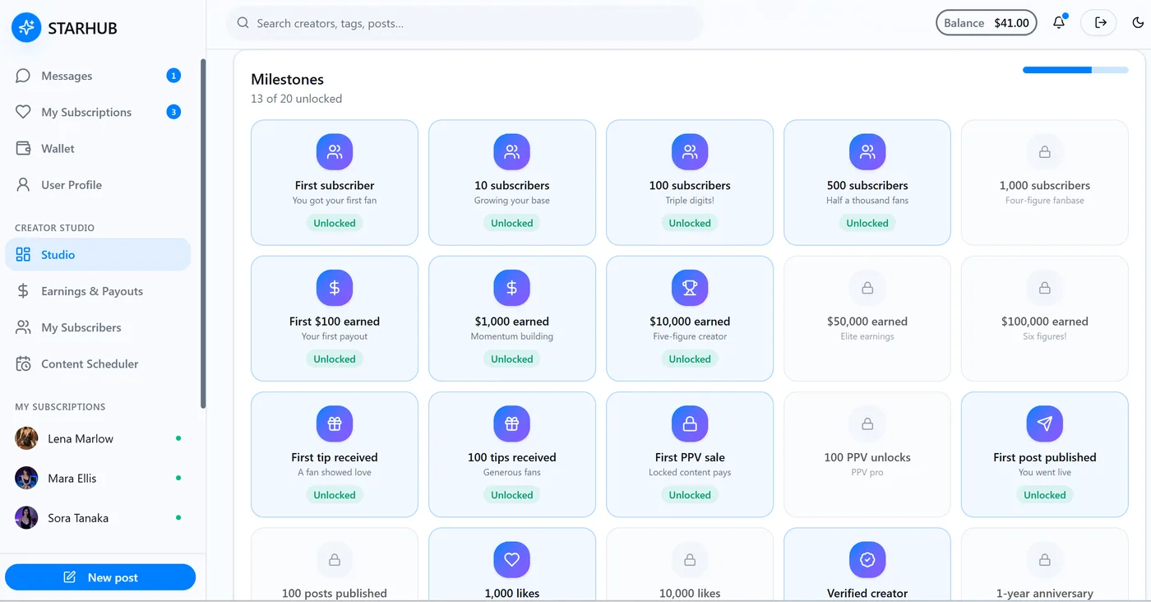This screenshot has height=602, width=1151.
Task: Open Mara Ellis's subscription
Action: 98,478
